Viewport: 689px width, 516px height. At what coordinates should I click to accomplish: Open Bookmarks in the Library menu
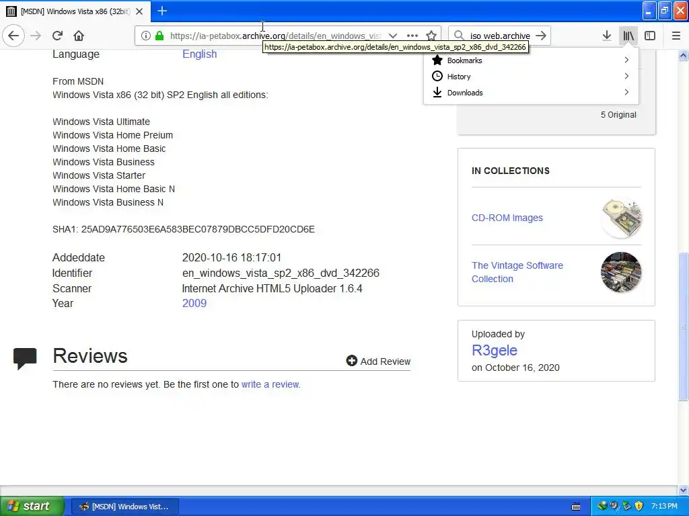[531, 60]
